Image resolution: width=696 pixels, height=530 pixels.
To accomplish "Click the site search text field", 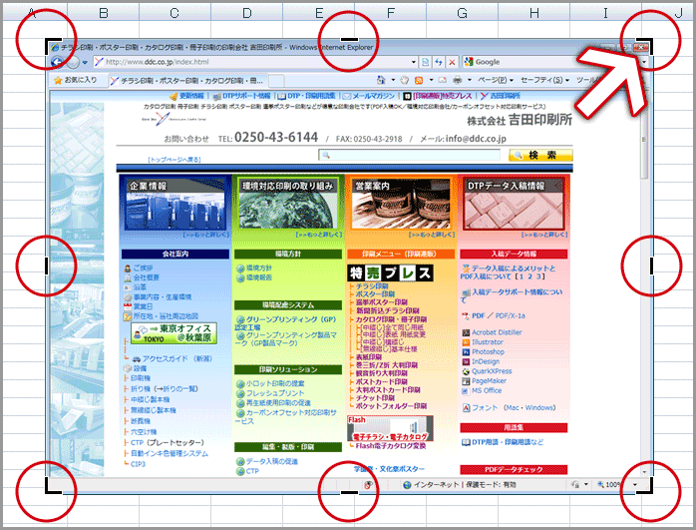I will [x=409, y=155].
